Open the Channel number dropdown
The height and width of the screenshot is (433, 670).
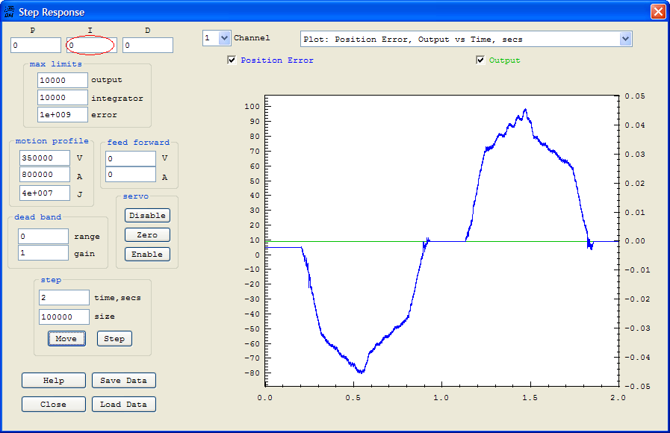pyautogui.click(x=224, y=38)
